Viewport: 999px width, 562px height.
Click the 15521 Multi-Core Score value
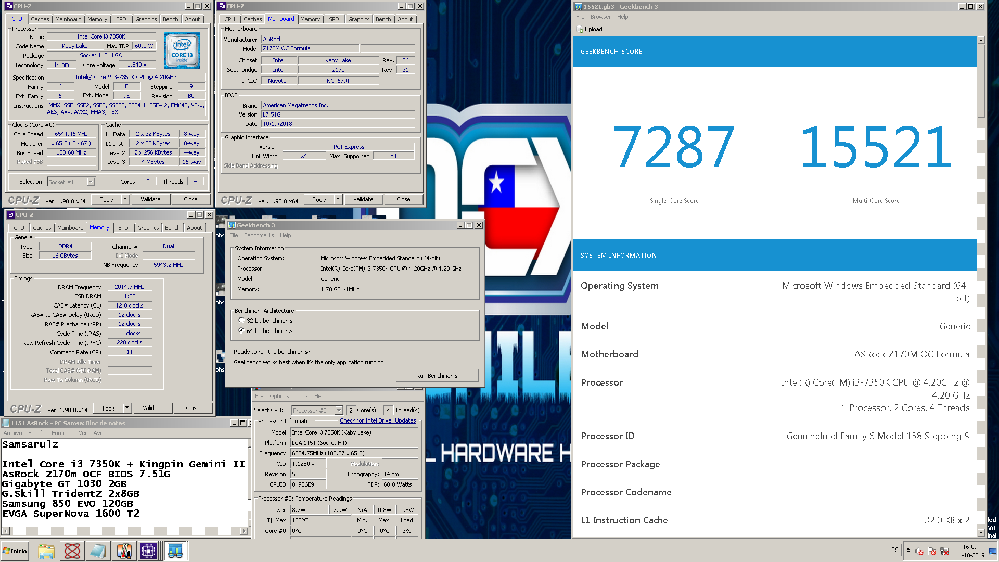[876, 147]
